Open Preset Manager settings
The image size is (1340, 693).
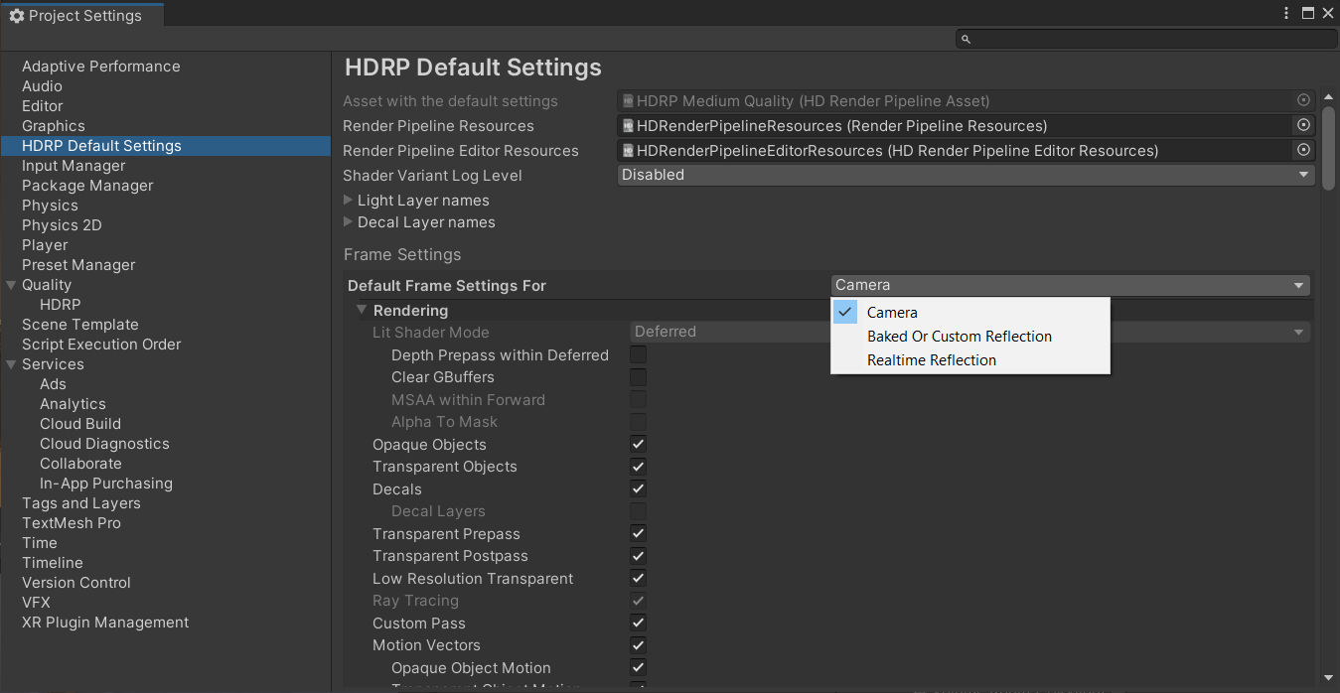(x=78, y=265)
